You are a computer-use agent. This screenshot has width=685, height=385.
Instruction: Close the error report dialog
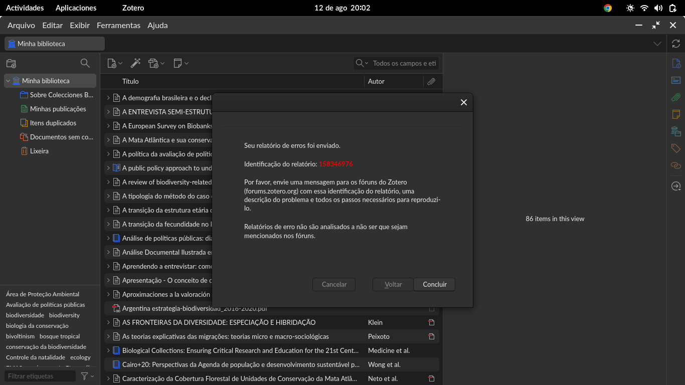[464, 102]
